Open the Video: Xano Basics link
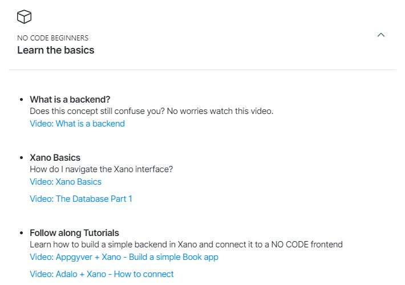This screenshot has width=405, height=285. (66, 182)
